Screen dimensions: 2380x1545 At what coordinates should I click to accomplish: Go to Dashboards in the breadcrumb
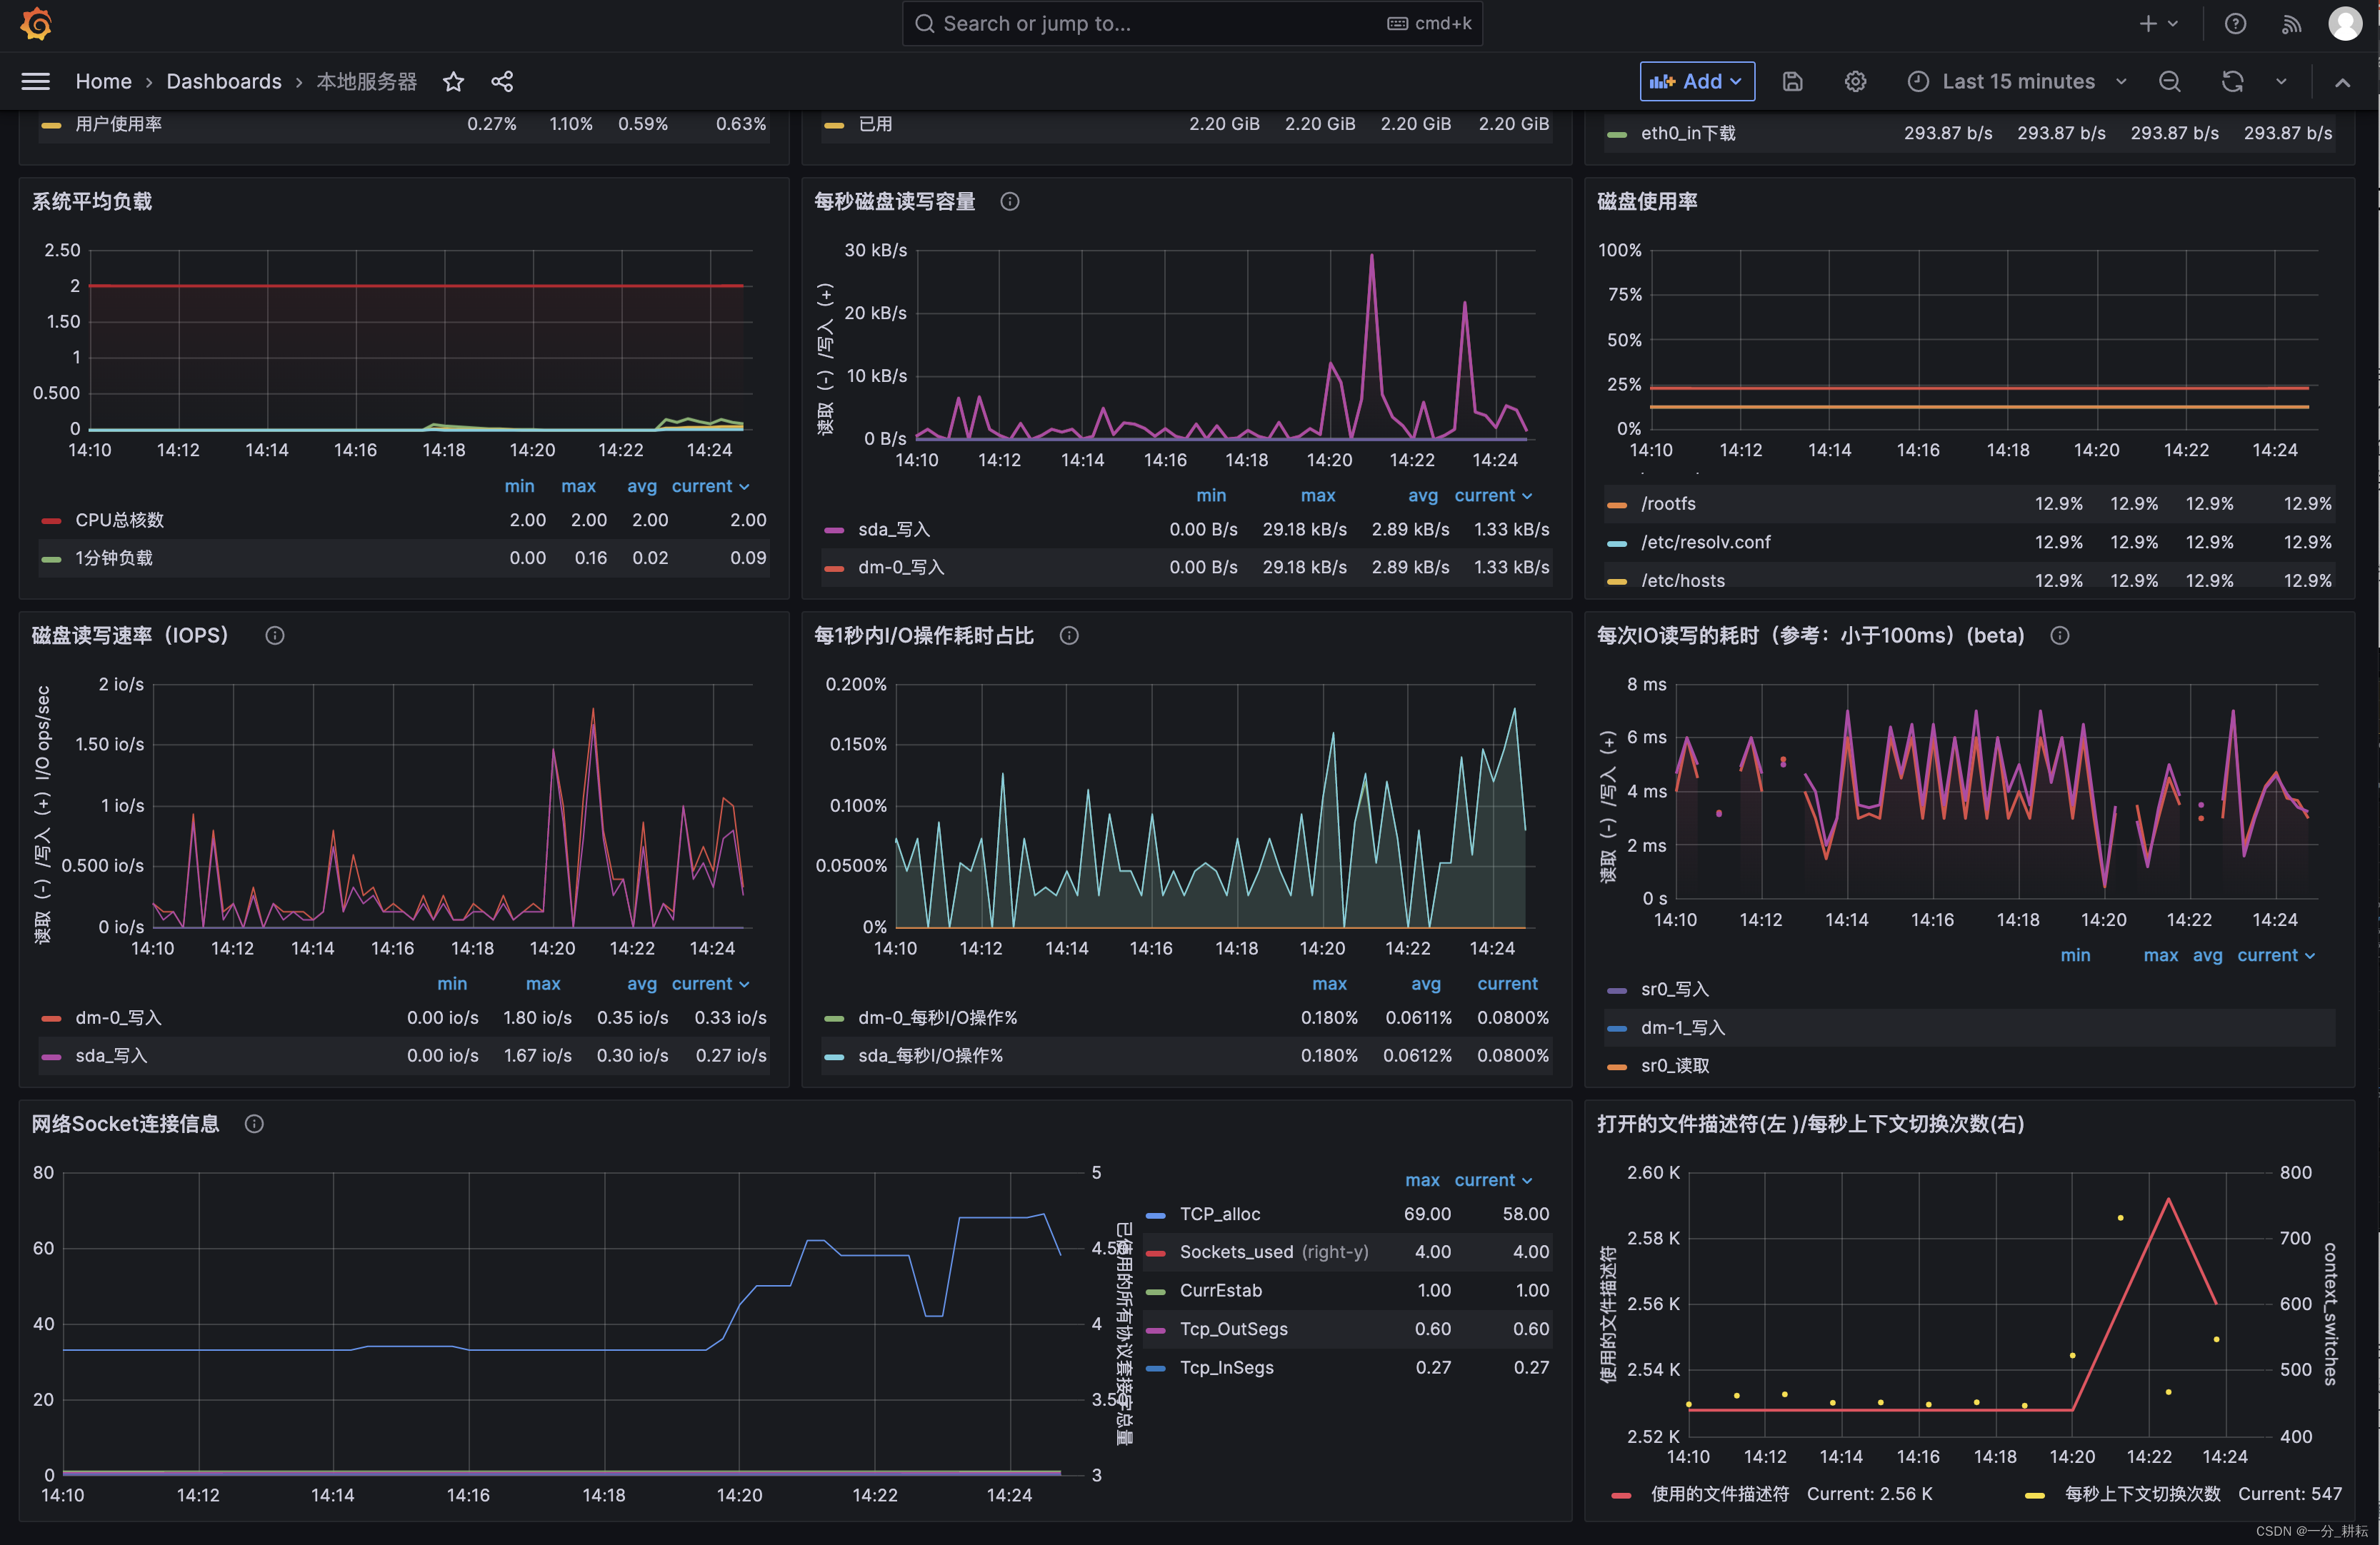pos(224,81)
